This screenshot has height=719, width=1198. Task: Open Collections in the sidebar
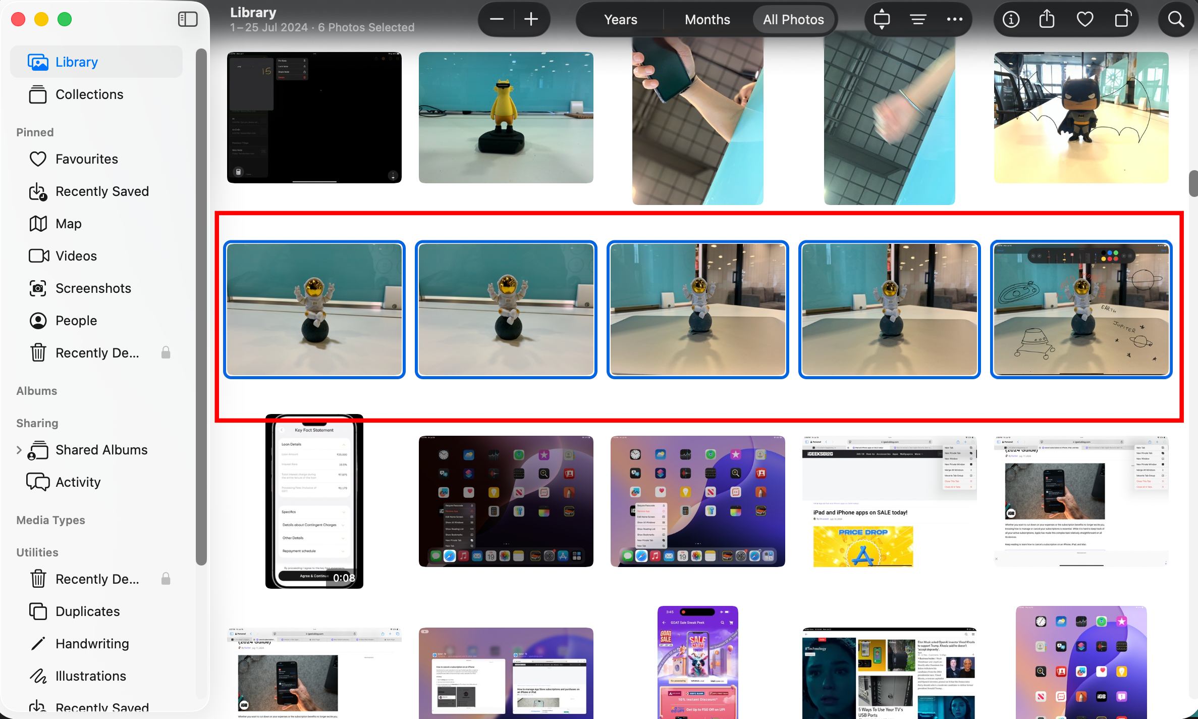tap(96, 94)
